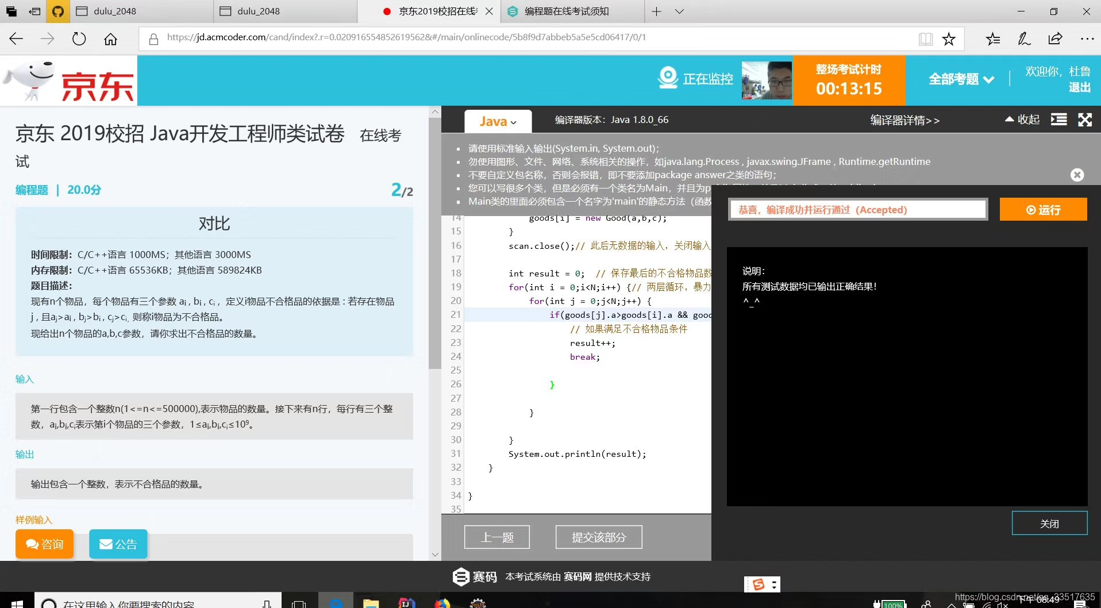The height and width of the screenshot is (608, 1101).
Task: Add page to favorites with star icon
Action: coord(949,39)
